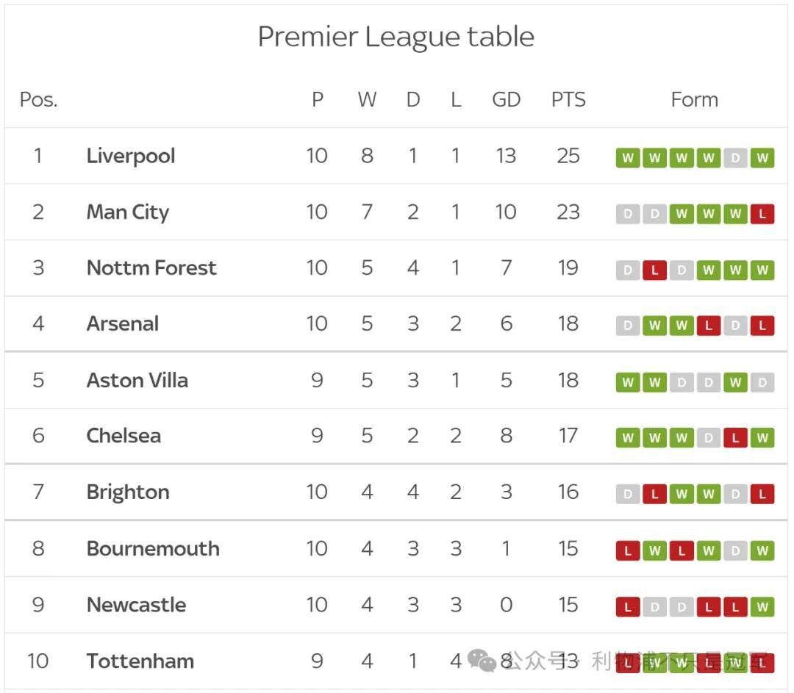Click Newcastle's green win badge
This screenshot has width=794, height=693.
tap(762, 607)
